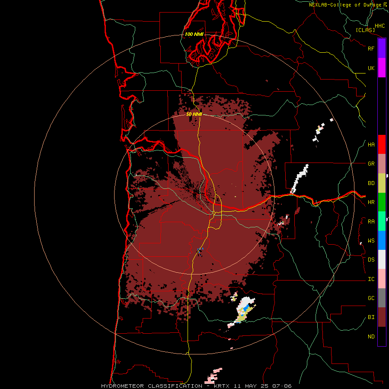Click the 'GC' legend label text
This screenshot has width=389, height=389.
click(x=371, y=298)
